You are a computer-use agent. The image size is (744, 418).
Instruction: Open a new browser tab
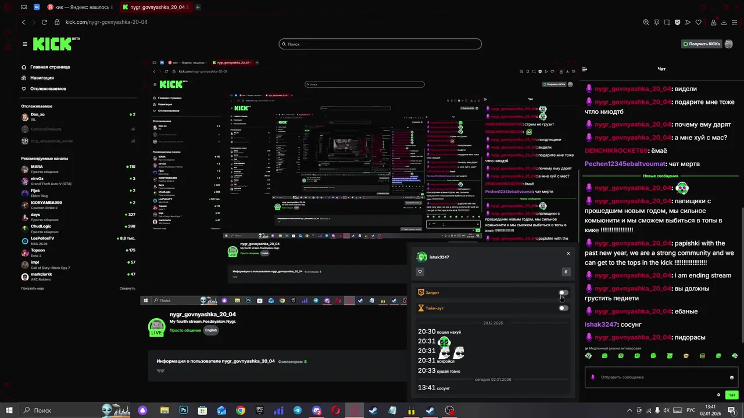click(x=198, y=7)
